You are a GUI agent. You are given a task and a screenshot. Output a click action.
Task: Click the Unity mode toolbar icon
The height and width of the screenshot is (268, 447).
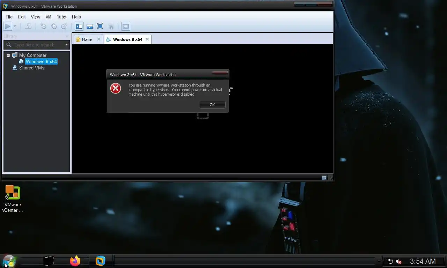[111, 26]
